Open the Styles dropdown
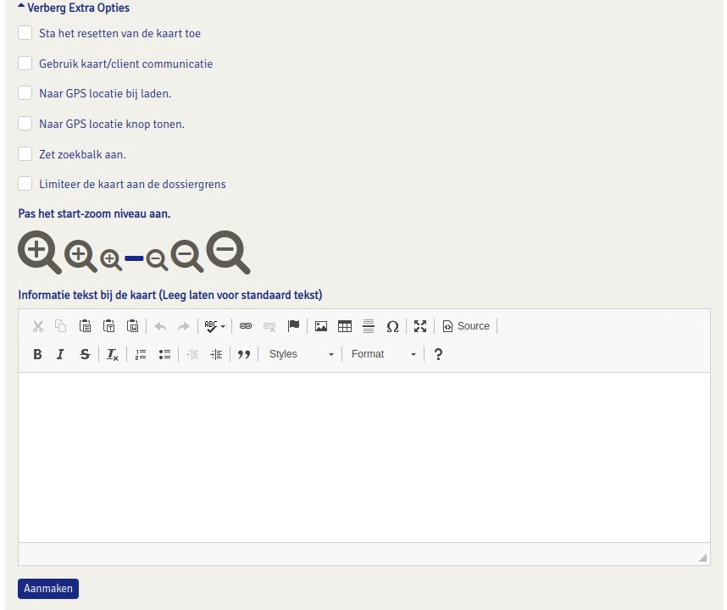Screen dimensions: 727x610 (x=301, y=354)
